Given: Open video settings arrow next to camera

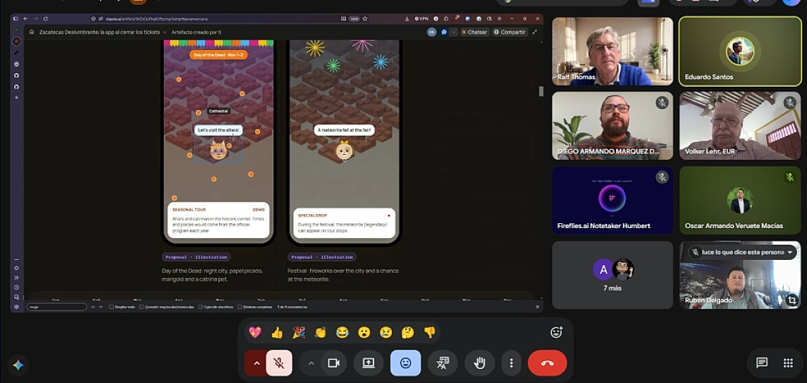Looking at the screenshot, I should click(311, 363).
